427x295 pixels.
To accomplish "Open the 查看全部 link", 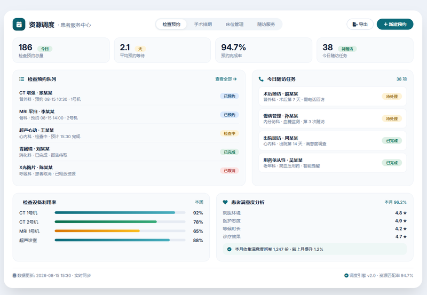I will click(x=226, y=79).
